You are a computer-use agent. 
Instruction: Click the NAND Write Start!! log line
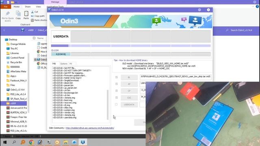coord(67,78)
